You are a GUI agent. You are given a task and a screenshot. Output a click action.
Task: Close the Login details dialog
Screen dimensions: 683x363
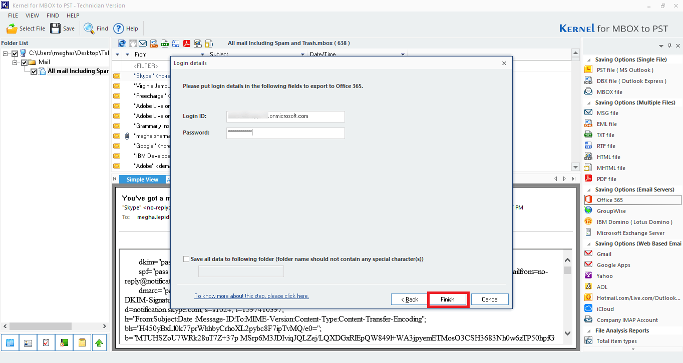click(504, 63)
